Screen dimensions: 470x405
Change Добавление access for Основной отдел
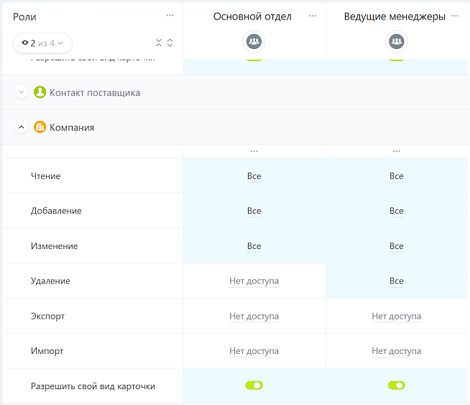point(254,211)
